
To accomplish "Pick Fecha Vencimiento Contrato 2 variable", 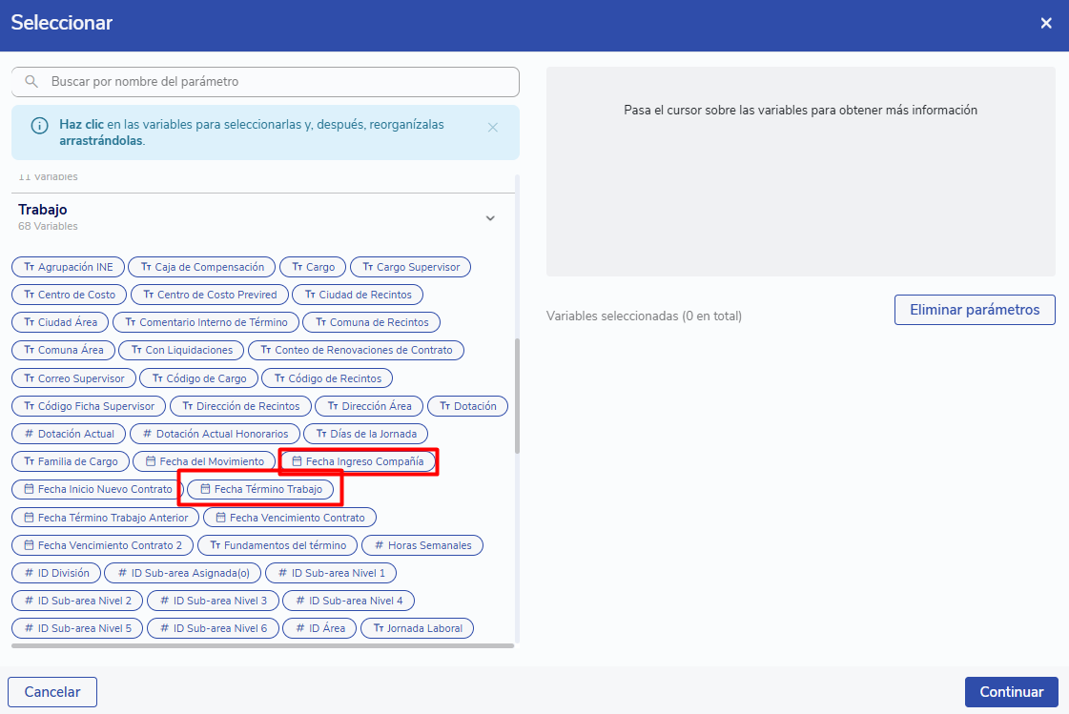I will point(102,545).
